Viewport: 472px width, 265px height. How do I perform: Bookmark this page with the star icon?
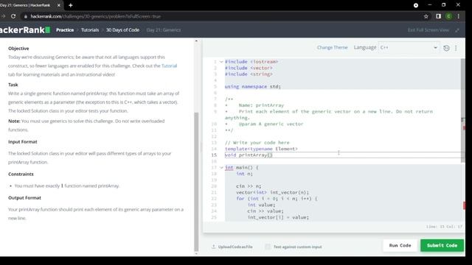(426, 16)
